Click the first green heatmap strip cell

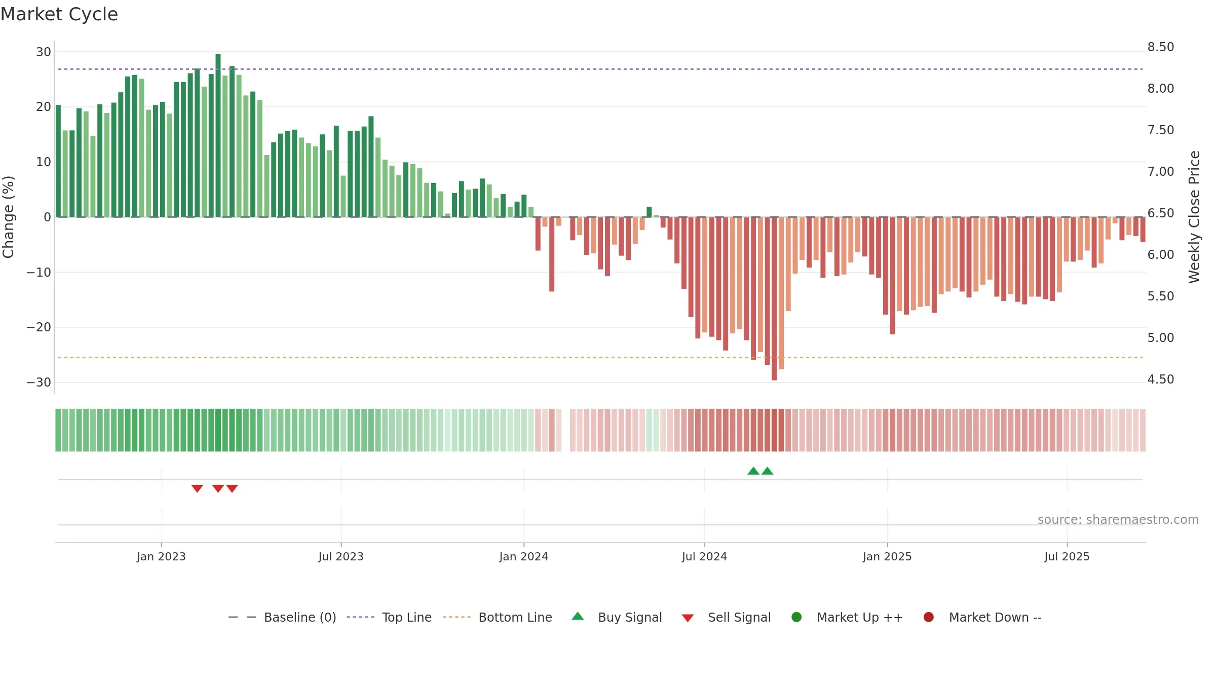[x=58, y=430]
